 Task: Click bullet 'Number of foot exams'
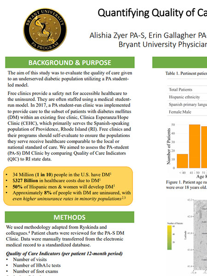(35, 271)
